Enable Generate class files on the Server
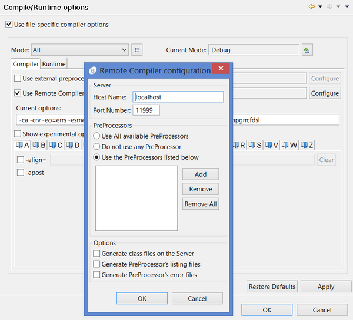 [97, 254]
